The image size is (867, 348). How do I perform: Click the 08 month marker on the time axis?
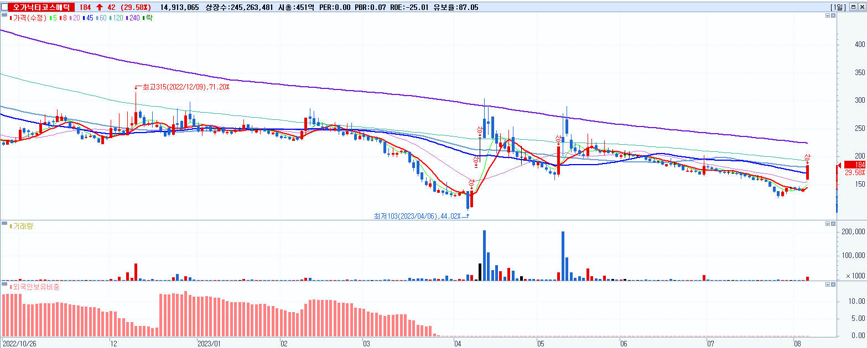[798, 343]
